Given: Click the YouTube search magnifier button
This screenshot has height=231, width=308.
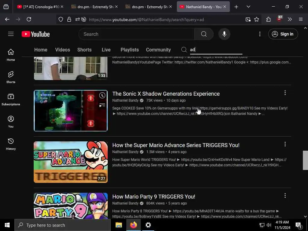Looking at the screenshot, I should 204,34.
